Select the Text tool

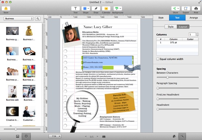tap(75, 8)
